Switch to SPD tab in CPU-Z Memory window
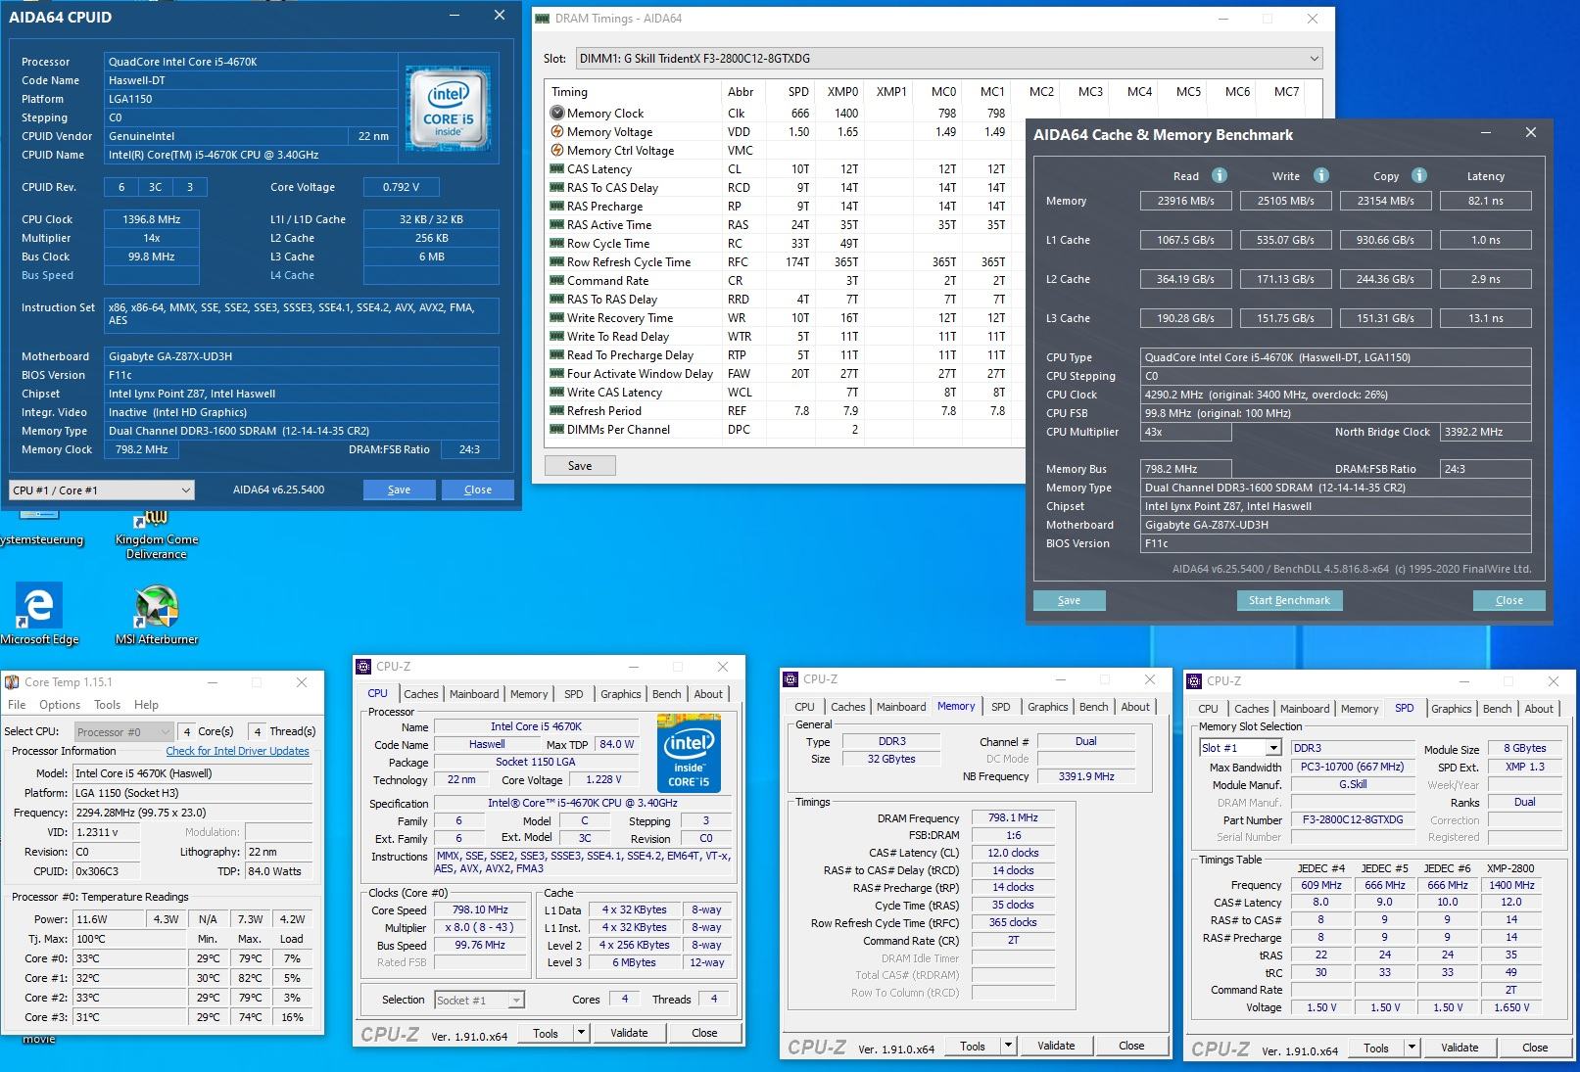The image size is (1580, 1072). click(1000, 707)
